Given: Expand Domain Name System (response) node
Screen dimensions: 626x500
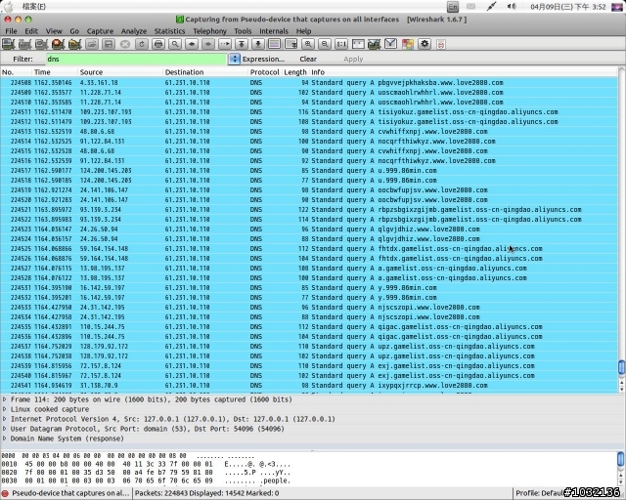Looking at the screenshot, I should [x=4, y=438].
